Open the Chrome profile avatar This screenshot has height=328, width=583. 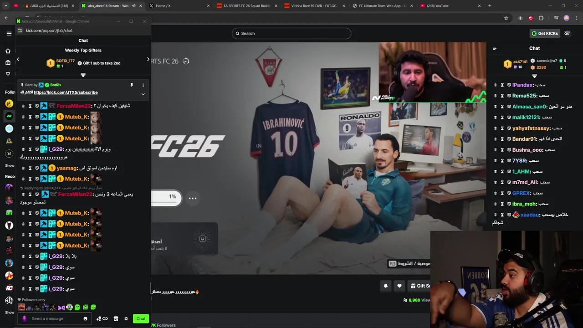pyautogui.click(x=567, y=18)
